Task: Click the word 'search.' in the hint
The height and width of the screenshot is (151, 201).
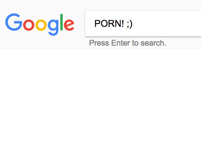Action: click(x=153, y=43)
